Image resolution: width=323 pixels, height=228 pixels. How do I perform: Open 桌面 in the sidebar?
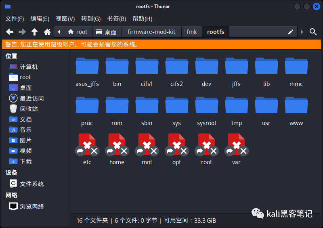20,88
